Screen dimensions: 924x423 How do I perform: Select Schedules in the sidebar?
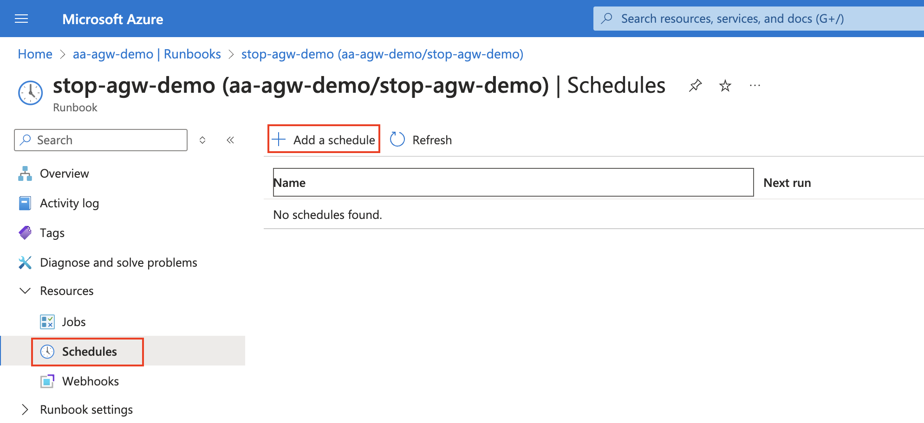click(123, 352)
